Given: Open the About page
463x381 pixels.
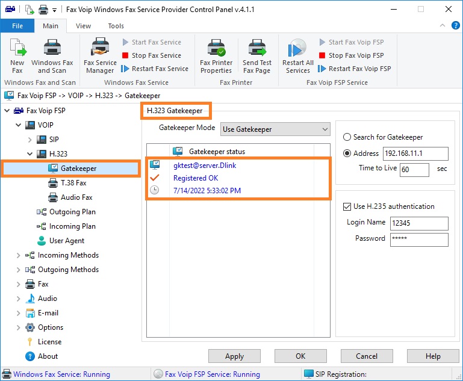Looking at the screenshot, I should point(48,356).
